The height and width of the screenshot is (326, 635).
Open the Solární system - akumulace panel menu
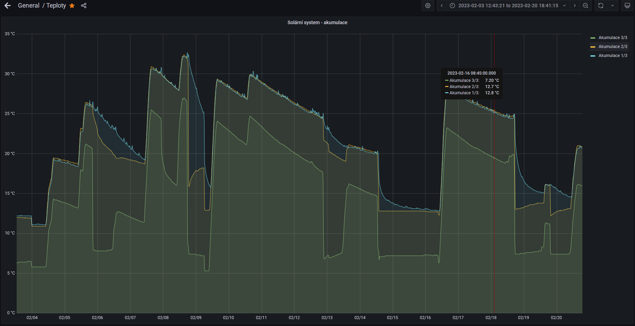coord(317,22)
